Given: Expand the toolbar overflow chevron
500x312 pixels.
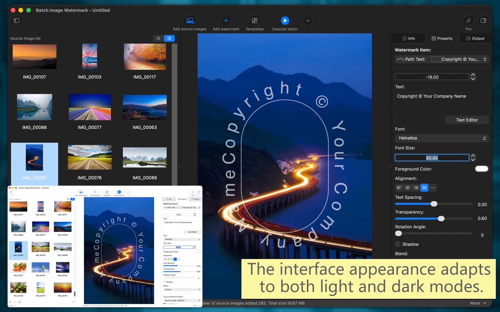Looking at the screenshot, I should coord(308,21).
